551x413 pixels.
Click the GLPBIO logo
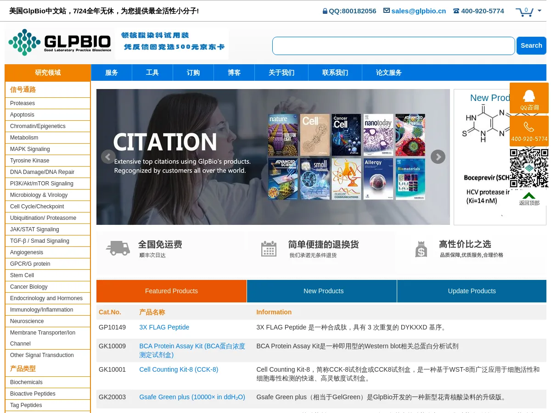(x=59, y=42)
